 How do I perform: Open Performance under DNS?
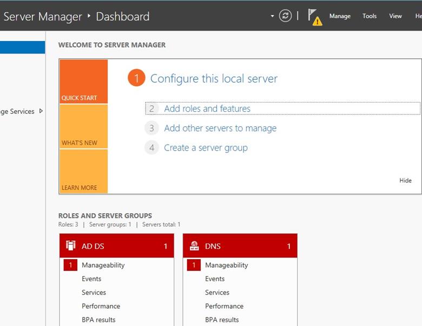(224, 306)
